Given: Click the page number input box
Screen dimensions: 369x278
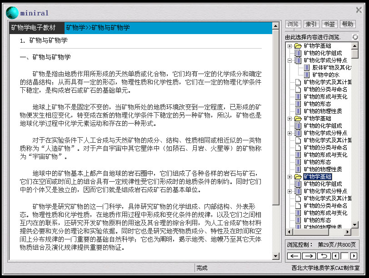Looking at the screenshot, I should coord(344,256).
